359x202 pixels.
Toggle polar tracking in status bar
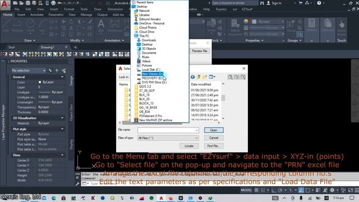pyautogui.click(x=280, y=190)
